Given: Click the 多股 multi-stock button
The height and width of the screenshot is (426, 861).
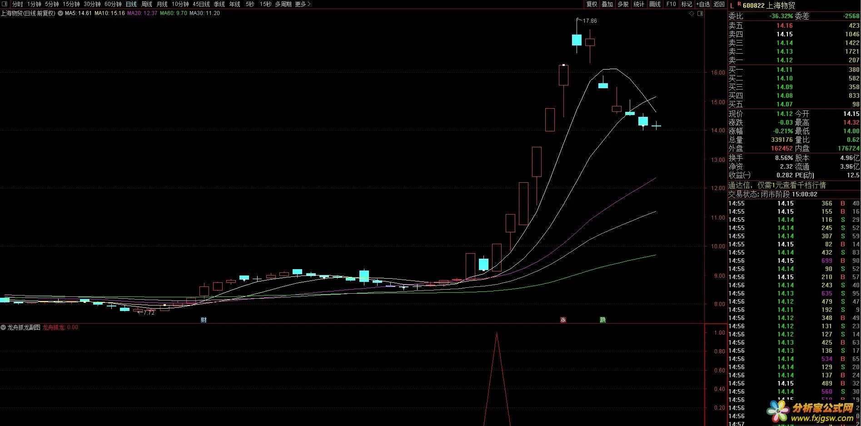Looking at the screenshot, I should tap(623, 4).
